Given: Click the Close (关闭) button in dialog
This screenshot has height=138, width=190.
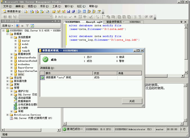Looking at the screenshot, I should click(132, 101).
